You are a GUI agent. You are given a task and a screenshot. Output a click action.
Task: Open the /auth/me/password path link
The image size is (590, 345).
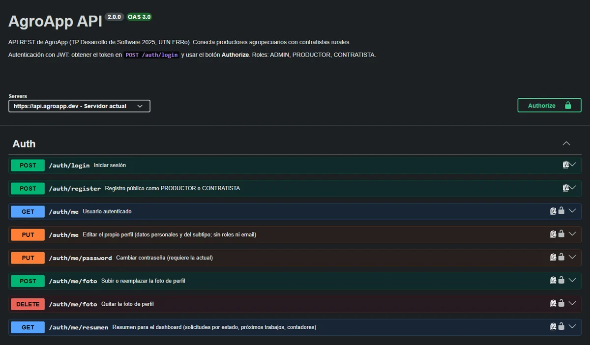(x=80, y=258)
